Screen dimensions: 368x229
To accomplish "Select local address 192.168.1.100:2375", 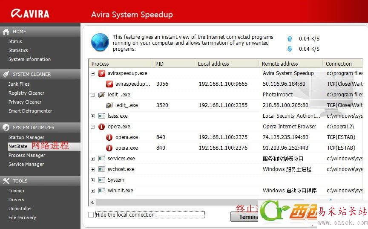I will click(x=223, y=137).
